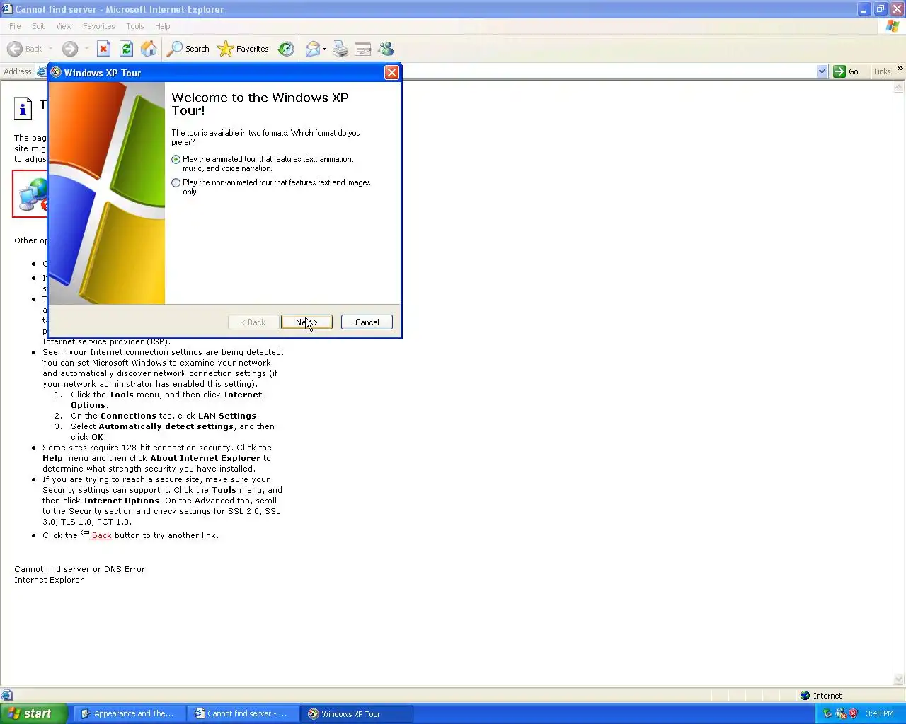Image resolution: width=906 pixels, height=724 pixels.
Task: Close the Windows XP Tour dialog with X
Action: click(391, 73)
